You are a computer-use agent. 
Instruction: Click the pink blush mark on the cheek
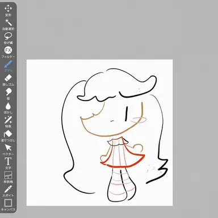[x=139, y=120]
